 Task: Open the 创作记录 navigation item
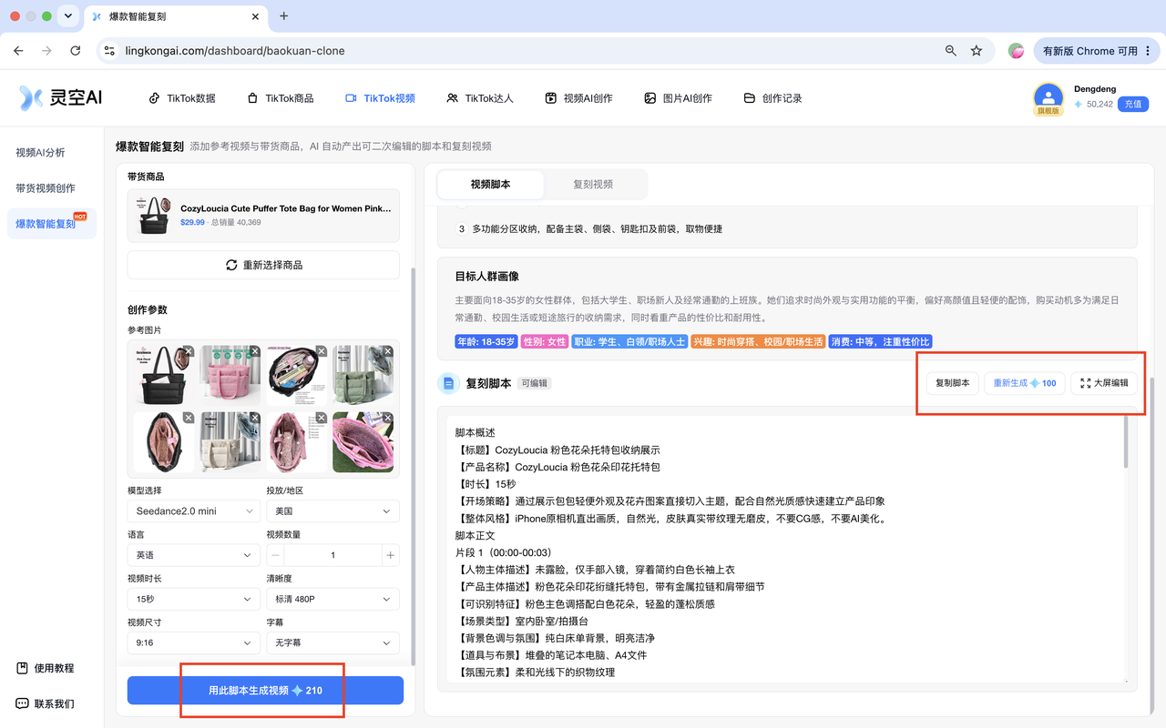click(x=772, y=98)
